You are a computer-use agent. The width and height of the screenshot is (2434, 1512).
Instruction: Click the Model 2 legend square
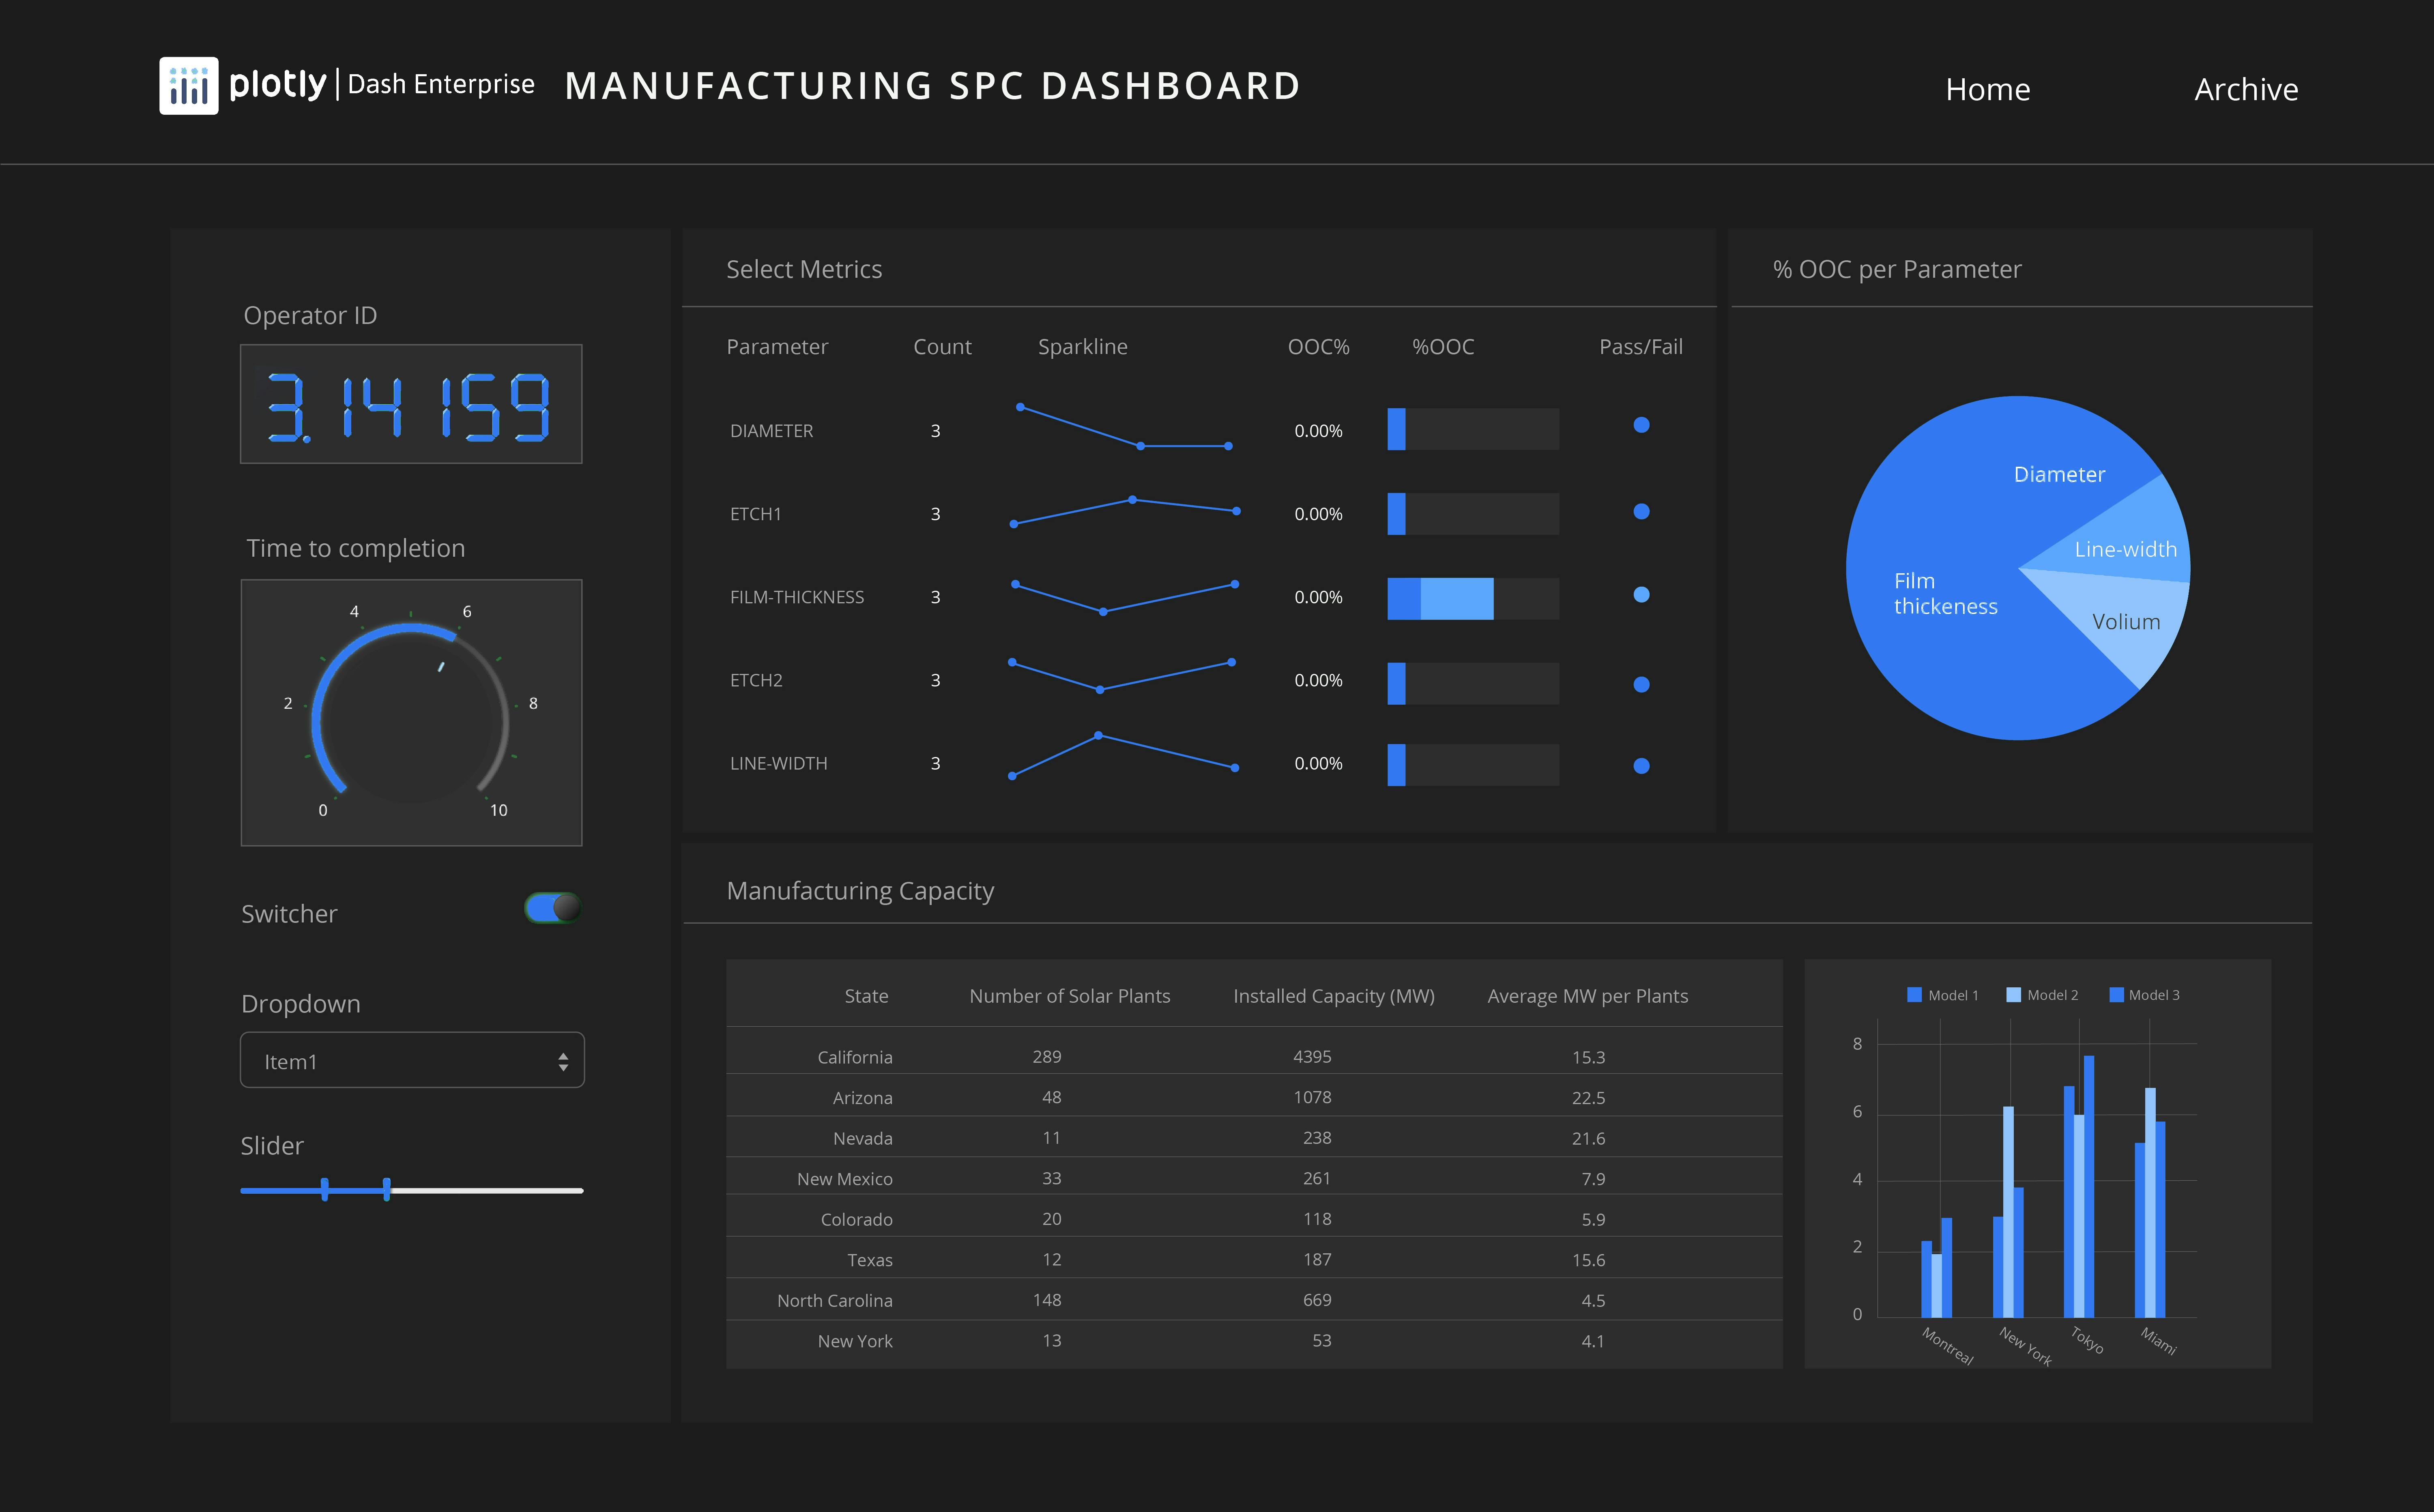pos(2013,995)
